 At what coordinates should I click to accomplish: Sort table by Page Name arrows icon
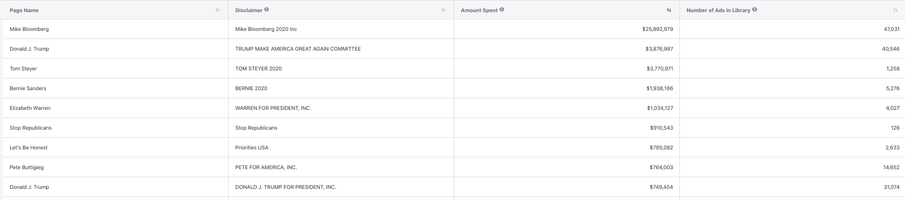[x=217, y=10]
